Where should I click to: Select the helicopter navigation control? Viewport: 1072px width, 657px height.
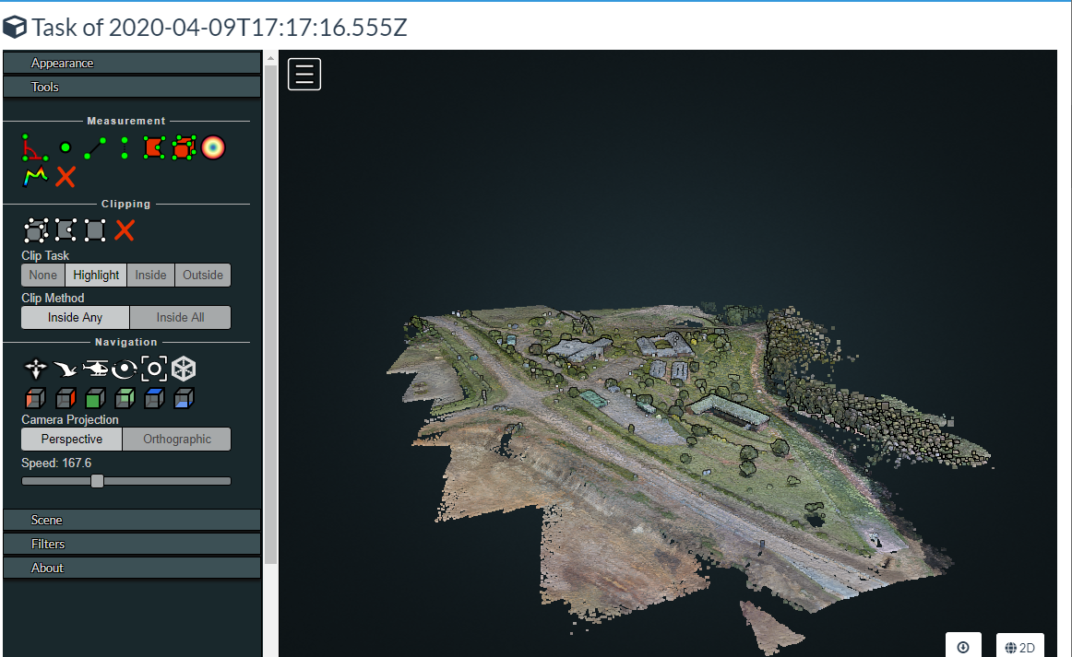pos(95,368)
